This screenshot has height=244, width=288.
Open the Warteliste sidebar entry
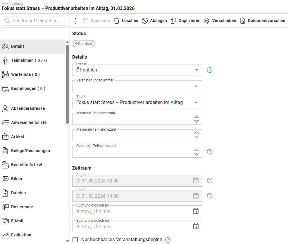point(25,74)
